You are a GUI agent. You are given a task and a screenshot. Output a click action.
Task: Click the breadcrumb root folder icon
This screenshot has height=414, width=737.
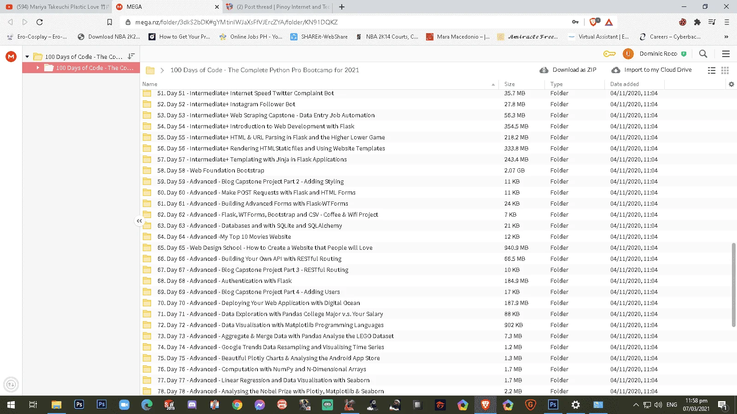pyautogui.click(x=150, y=70)
